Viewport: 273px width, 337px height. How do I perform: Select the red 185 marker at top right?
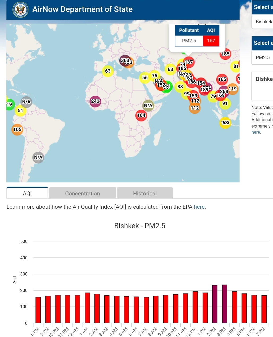(225, 54)
